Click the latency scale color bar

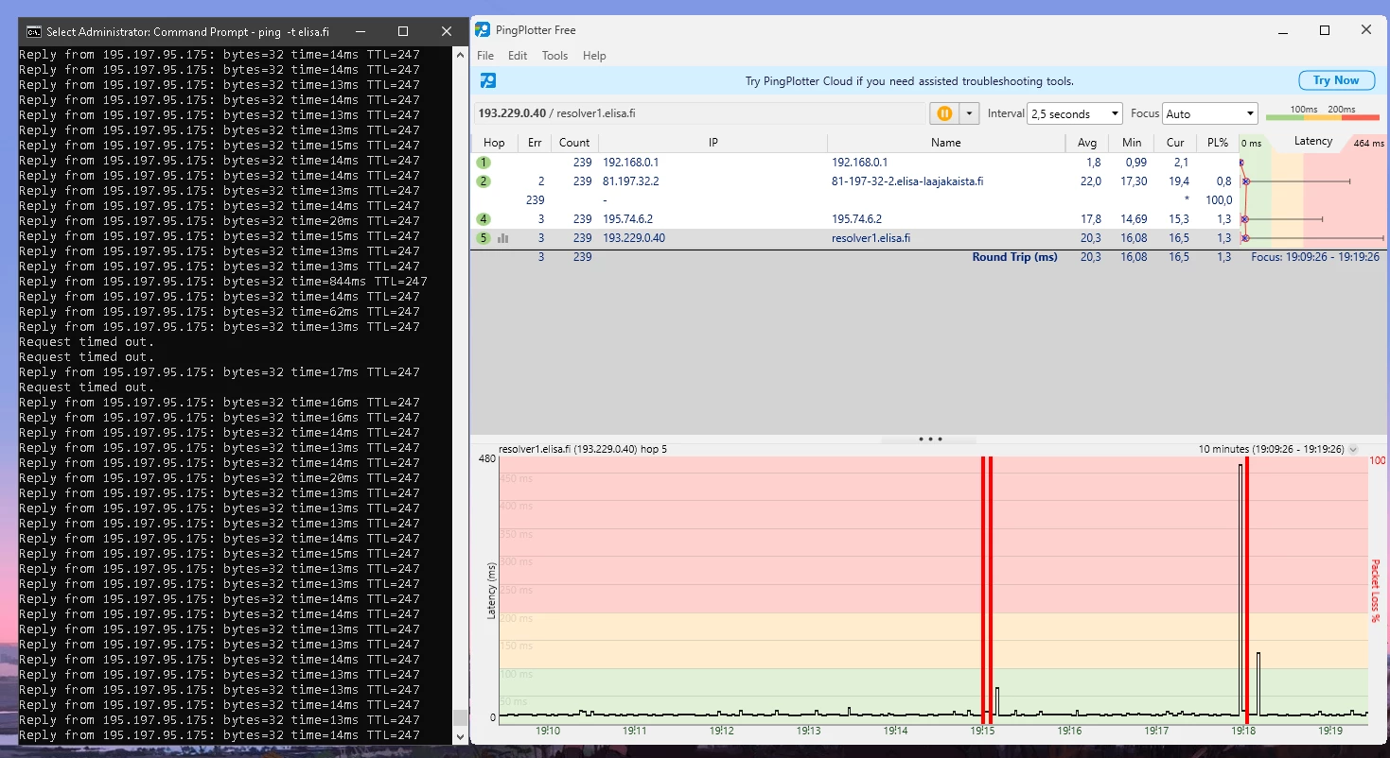point(1322,116)
